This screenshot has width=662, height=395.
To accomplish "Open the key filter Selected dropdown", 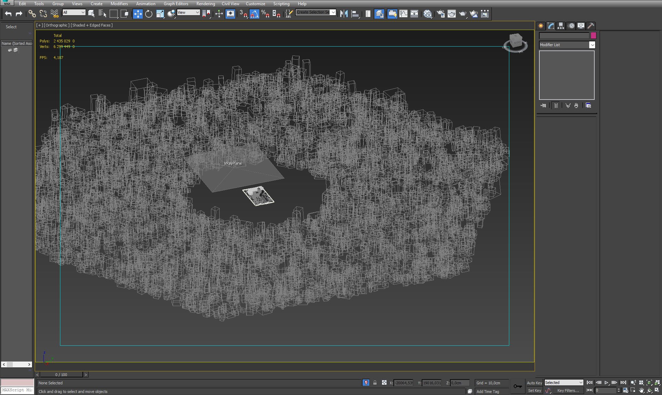I will (564, 383).
